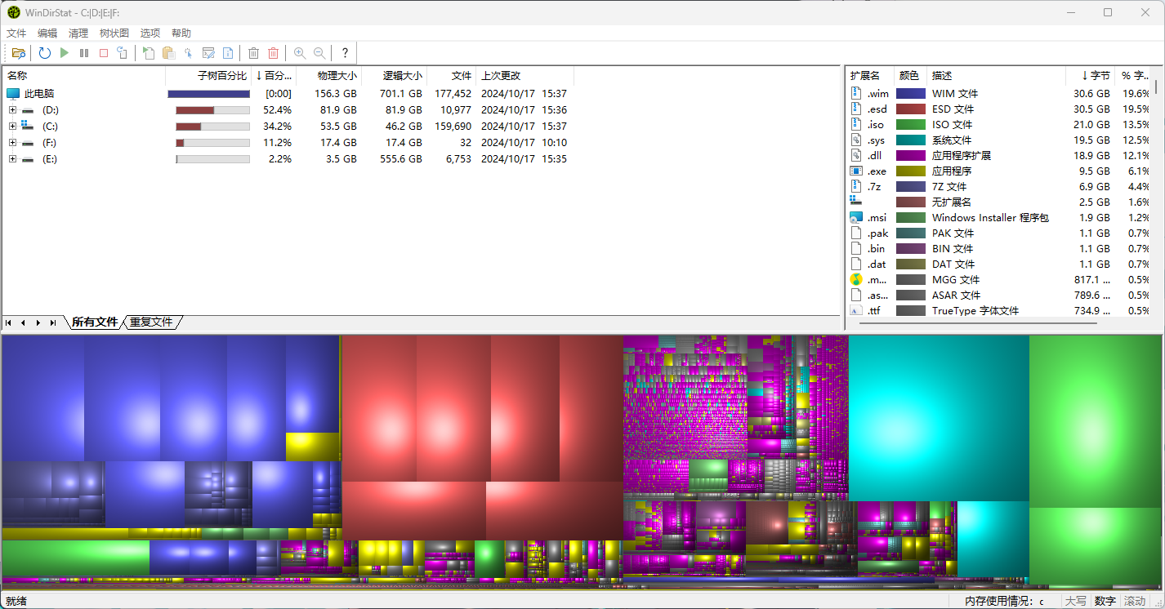
Task: Open a new directory with the folder icon
Action: (19, 52)
